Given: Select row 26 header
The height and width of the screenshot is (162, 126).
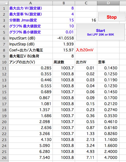Looking at the screenshot, I should [x=4, y=158].
